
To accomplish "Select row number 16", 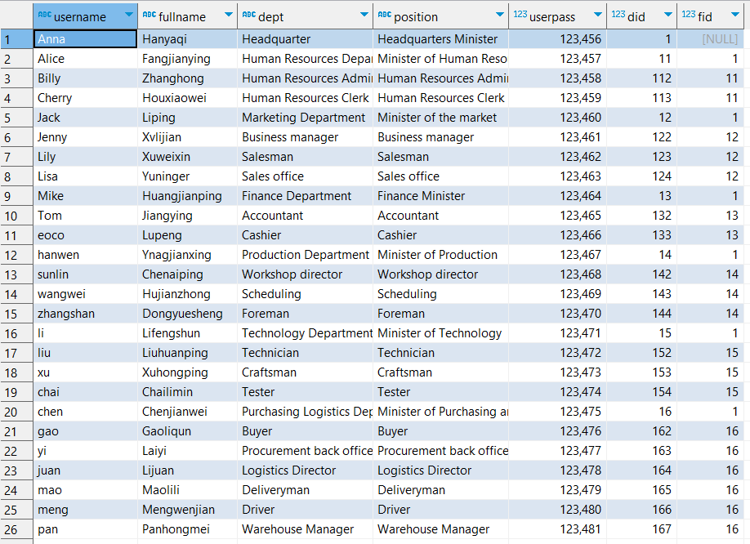I will click(15, 332).
